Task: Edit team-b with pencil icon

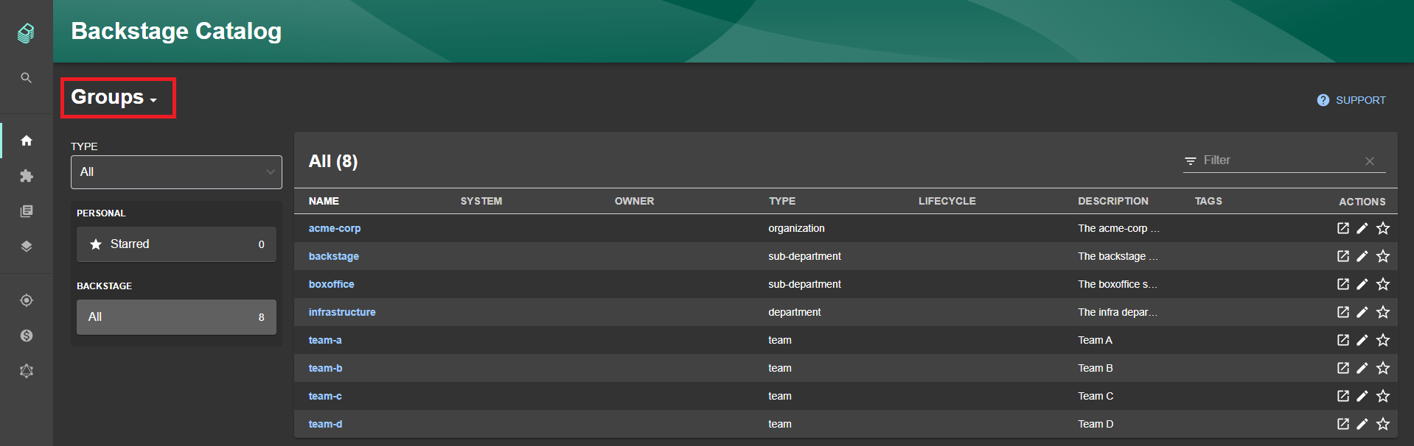Action: (x=1362, y=368)
